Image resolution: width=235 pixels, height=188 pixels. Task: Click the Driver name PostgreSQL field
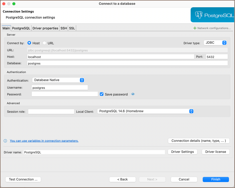click(x=94, y=152)
